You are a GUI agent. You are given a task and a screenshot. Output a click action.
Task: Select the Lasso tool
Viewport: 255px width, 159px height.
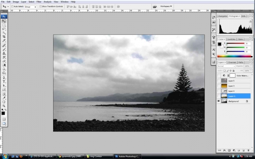tap(4, 29)
